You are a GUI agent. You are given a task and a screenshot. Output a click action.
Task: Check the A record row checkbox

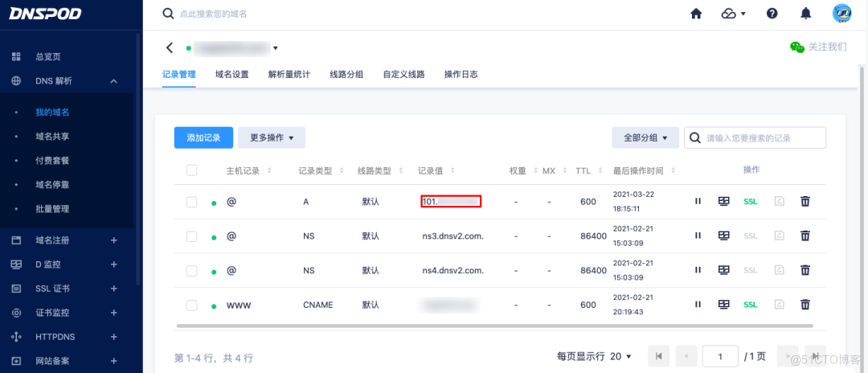(191, 202)
